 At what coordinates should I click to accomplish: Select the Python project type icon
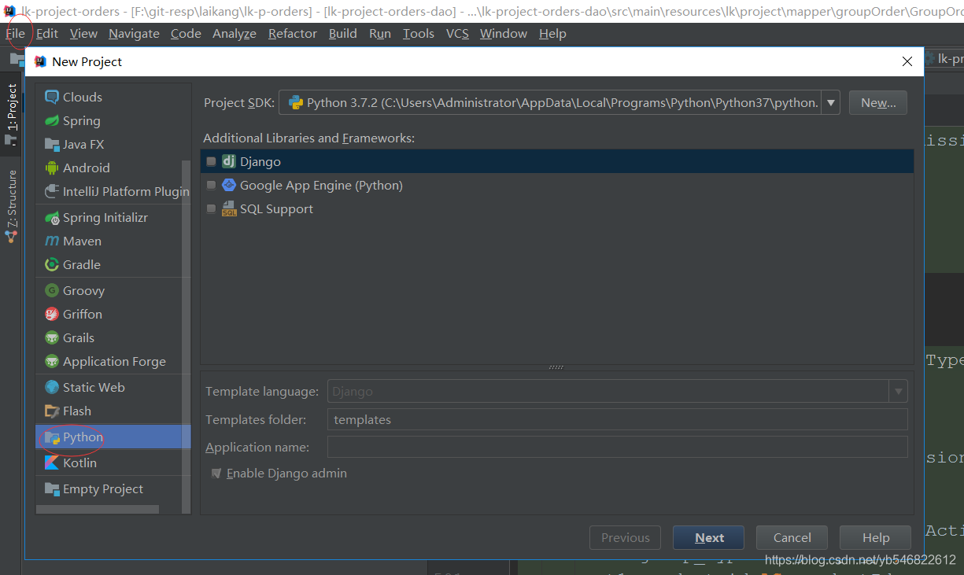tap(52, 437)
